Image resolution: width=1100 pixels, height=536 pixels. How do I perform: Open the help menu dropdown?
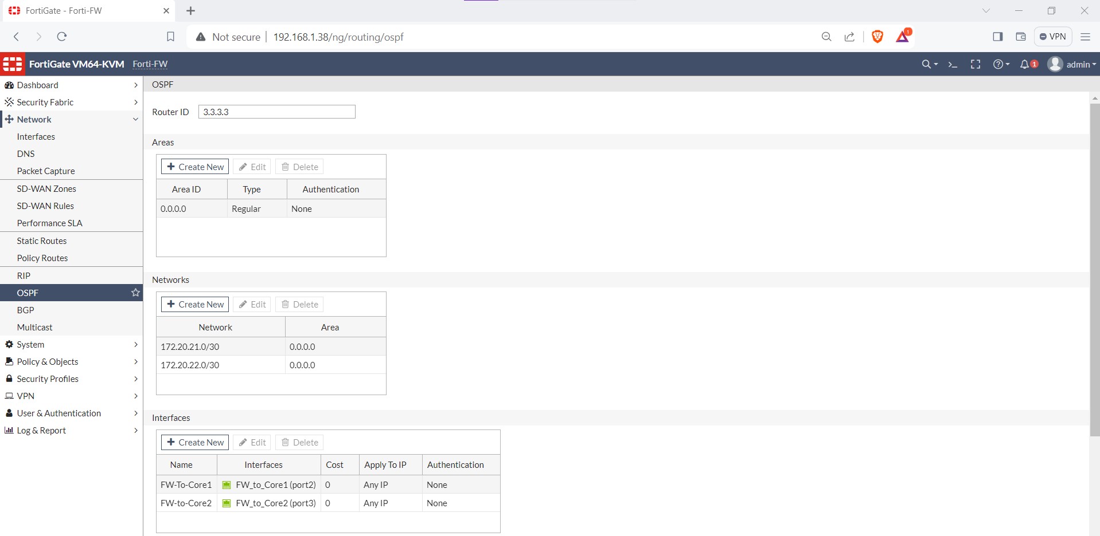click(x=1001, y=64)
